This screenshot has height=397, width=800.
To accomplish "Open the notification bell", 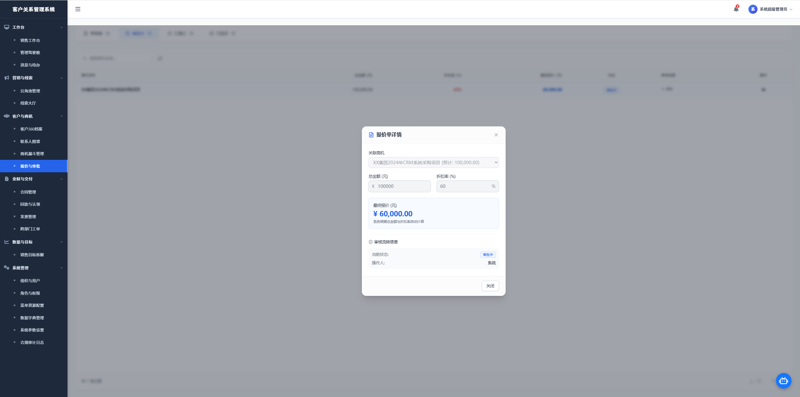I will [x=736, y=9].
